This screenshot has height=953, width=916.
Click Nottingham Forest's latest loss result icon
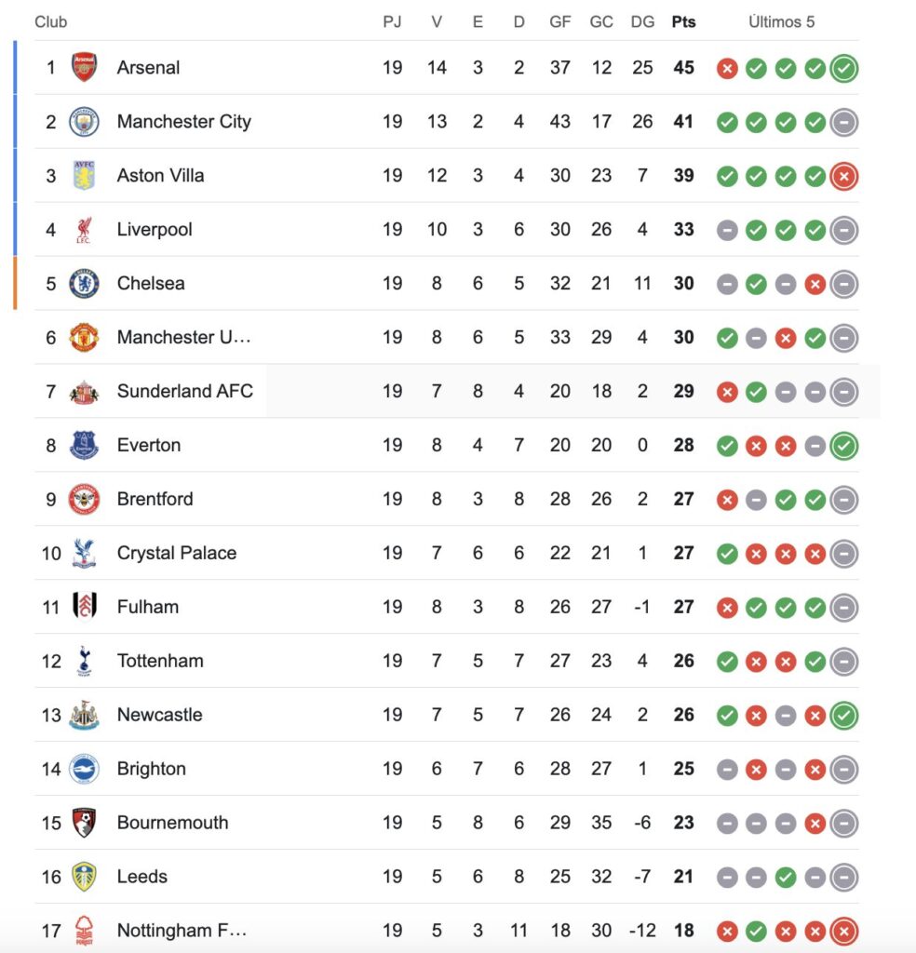pos(844,931)
